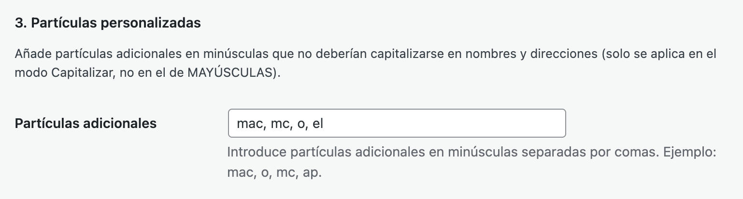
Task: Click the "3. Partículas personalizadas" section heading
Action: click(x=108, y=23)
